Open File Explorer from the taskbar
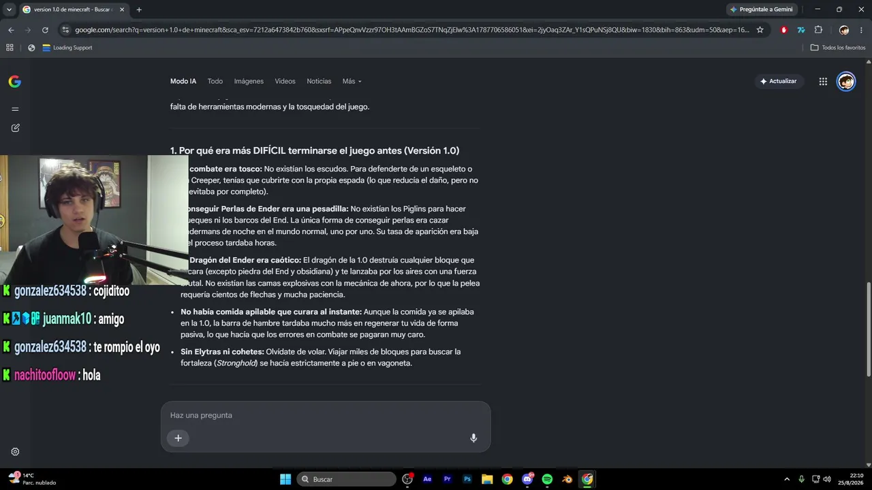872x490 pixels. tap(487, 479)
